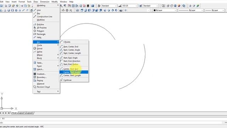This screenshot has height=128, width=227.
Task: Open the QuickCalc calculator icon
Action: 88,6
